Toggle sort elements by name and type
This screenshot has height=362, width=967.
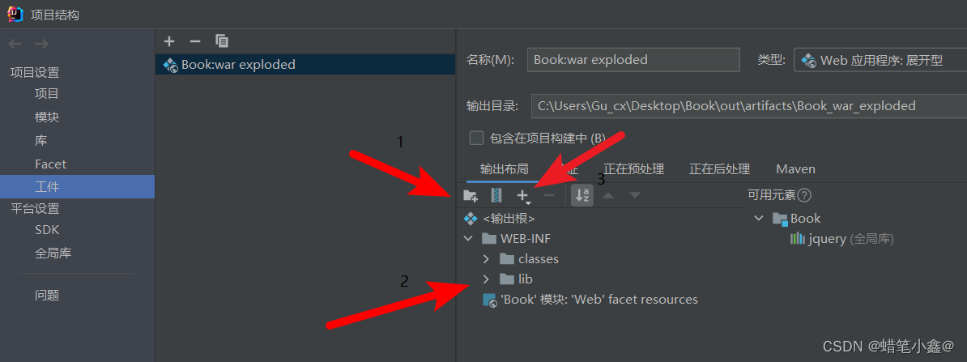581,196
